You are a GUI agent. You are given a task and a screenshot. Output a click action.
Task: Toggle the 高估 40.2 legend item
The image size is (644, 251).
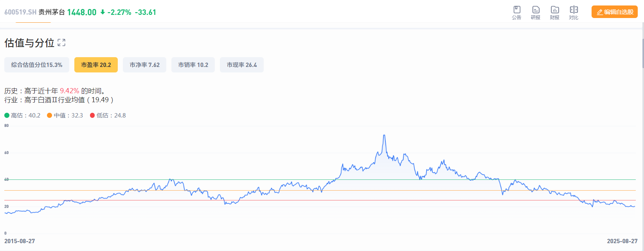click(23, 116)
